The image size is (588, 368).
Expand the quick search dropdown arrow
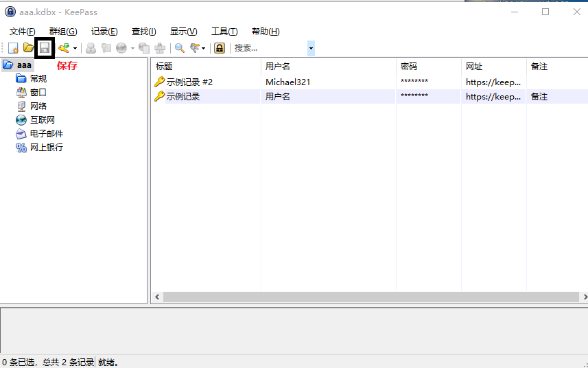click(x=311, y=48)
